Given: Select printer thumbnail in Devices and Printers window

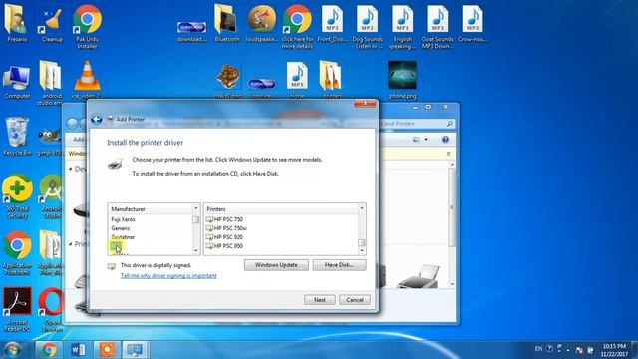Looking at the screenshot, I should click(x=419, y=276).
